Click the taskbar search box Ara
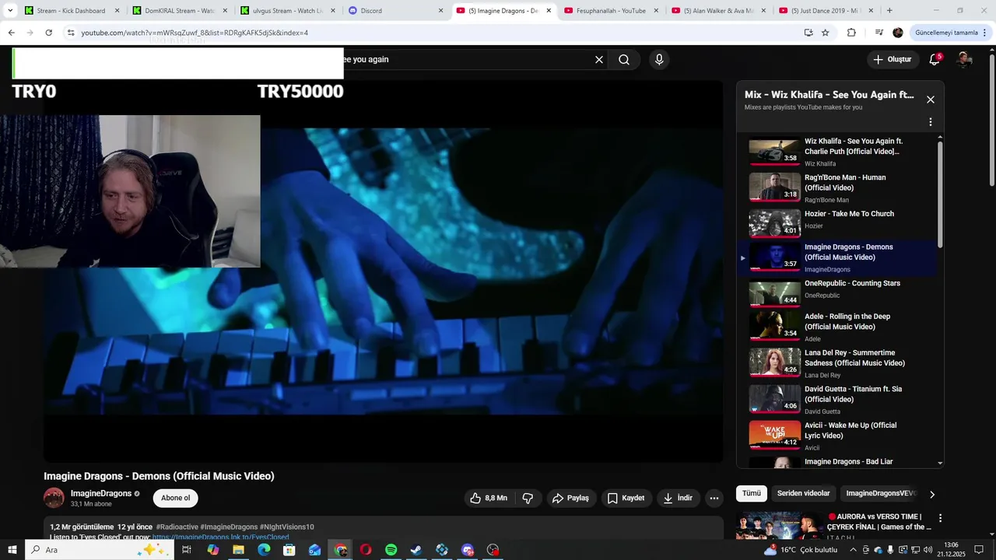The height and width of the screenshot is (560, 996). click(x=100, y=550)
